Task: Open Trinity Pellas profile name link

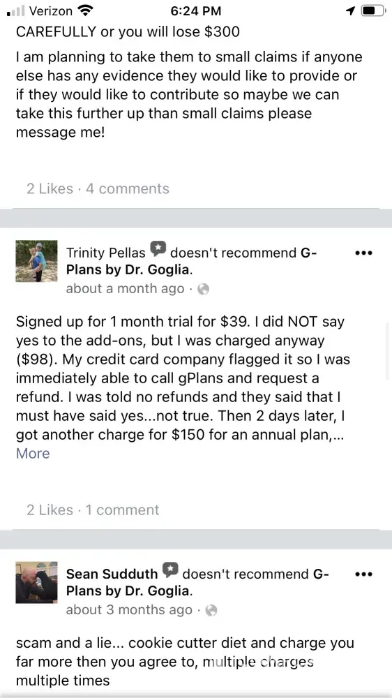Action: (106, 253)
